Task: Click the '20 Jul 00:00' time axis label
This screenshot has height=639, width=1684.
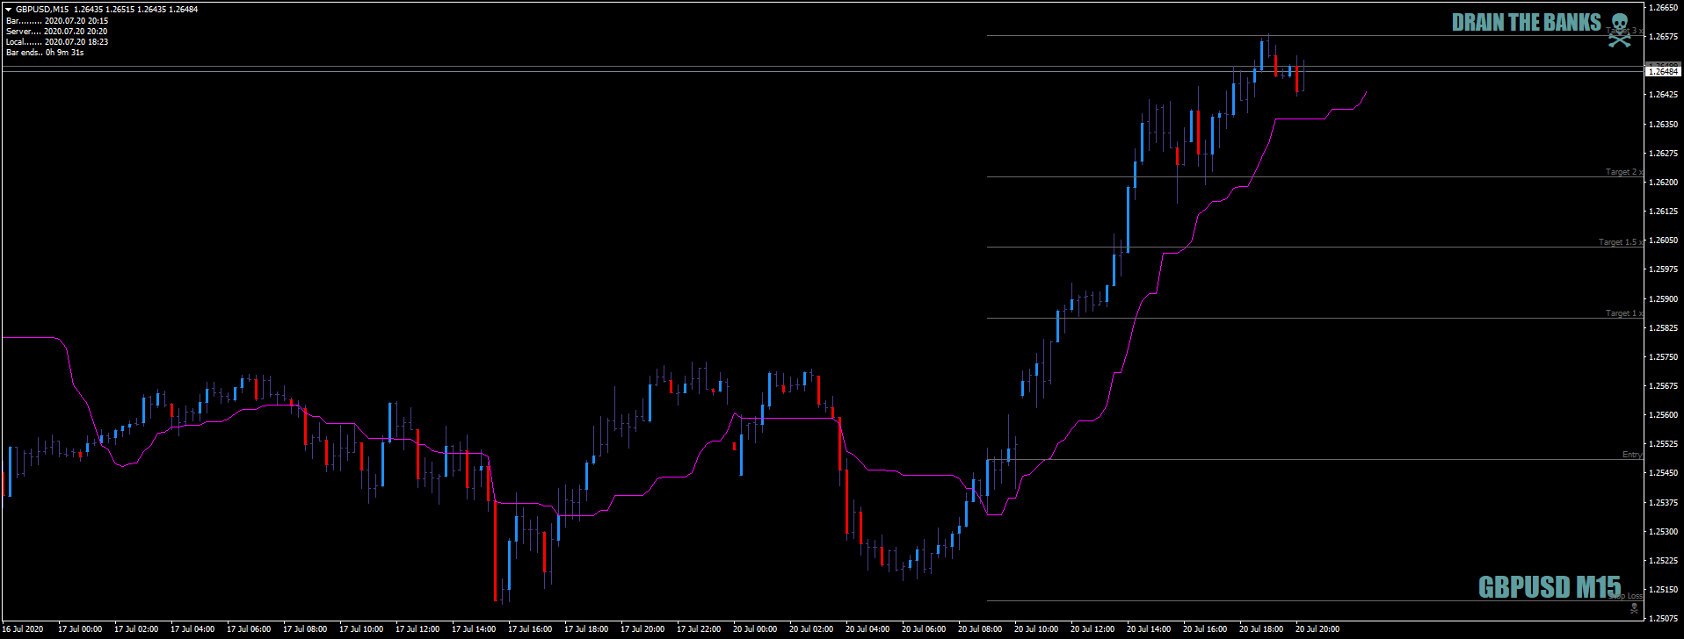Action: [x=755, y=629]
